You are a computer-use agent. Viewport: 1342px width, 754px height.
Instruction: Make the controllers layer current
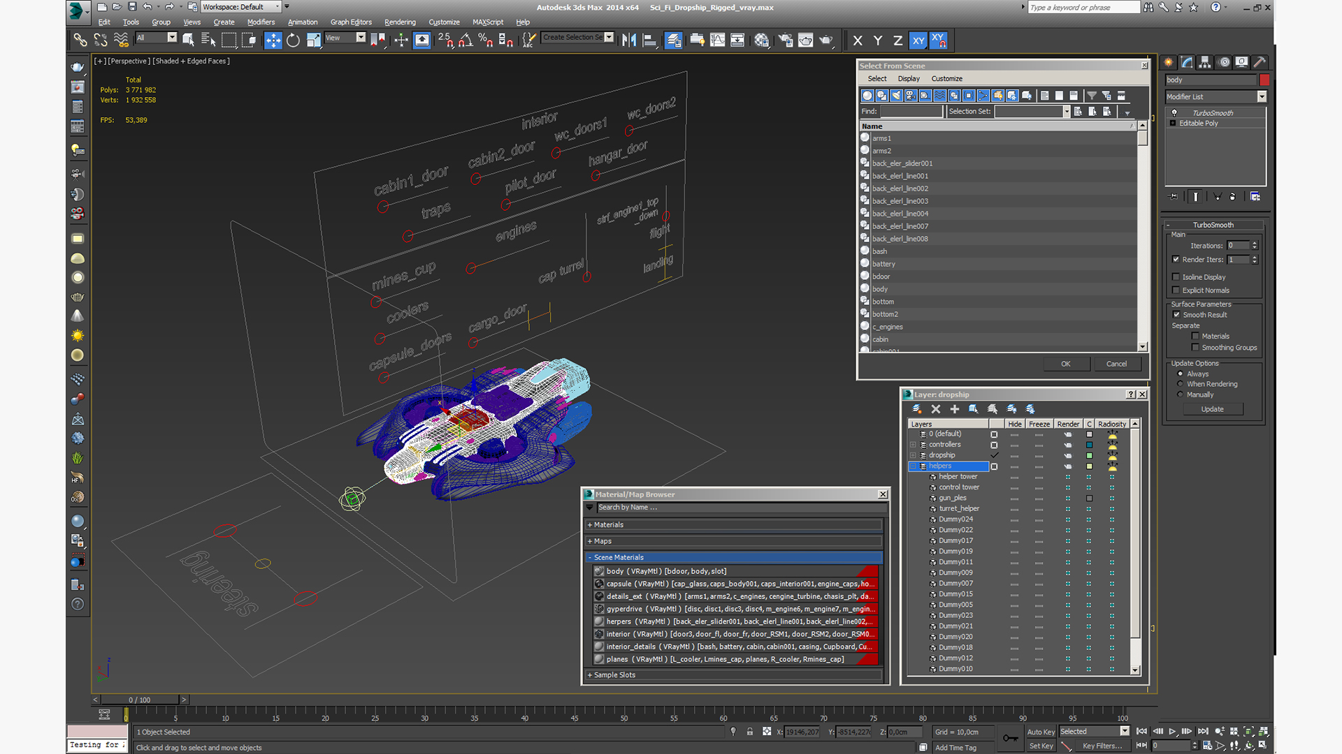tap(994, 445)
